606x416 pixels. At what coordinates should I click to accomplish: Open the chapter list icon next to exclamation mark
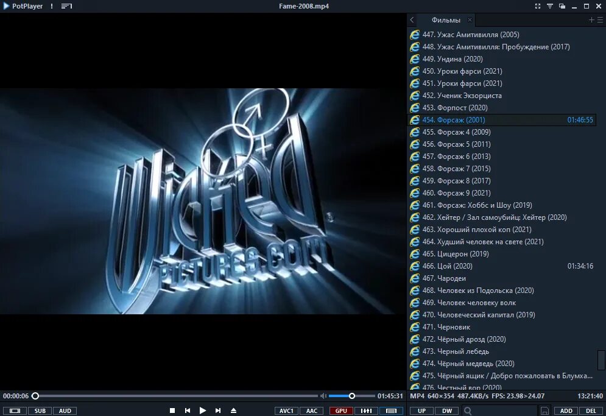66,6
